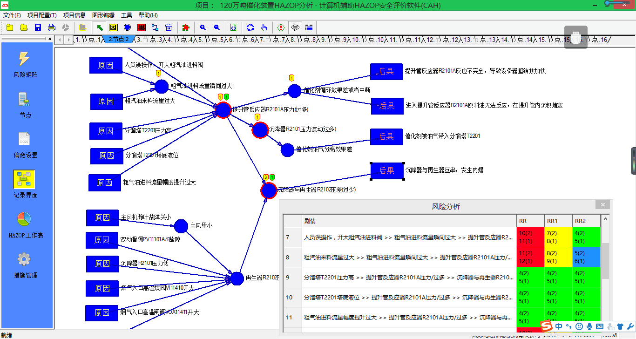
Task: Click the yellow 因 cause node tool
Action: tap(113, 27)
